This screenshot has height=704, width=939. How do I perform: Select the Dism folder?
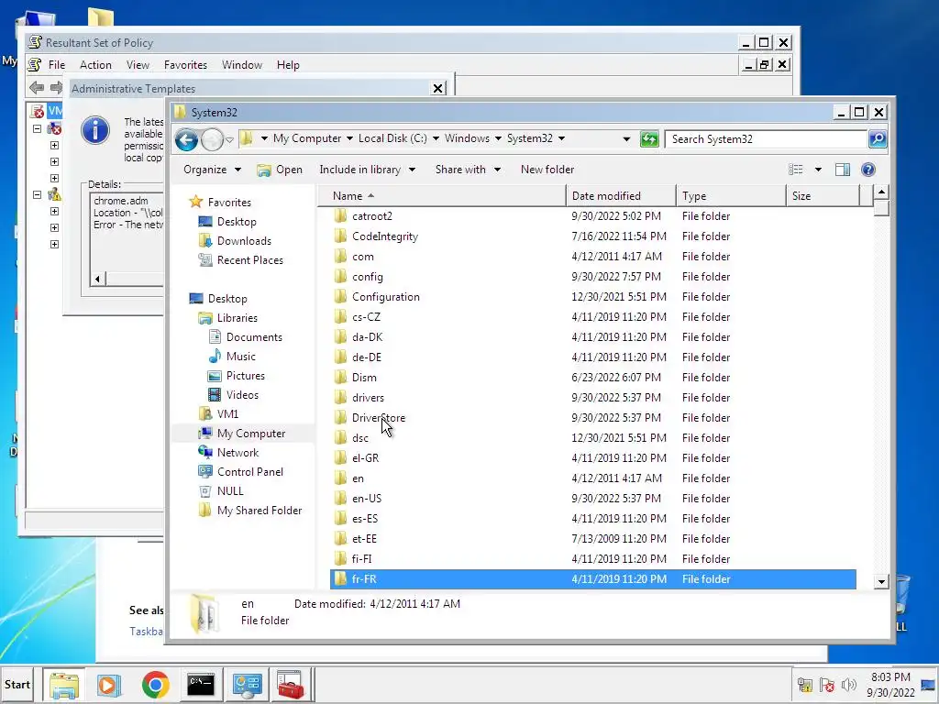pyautogui.click(x=364, y=377)
